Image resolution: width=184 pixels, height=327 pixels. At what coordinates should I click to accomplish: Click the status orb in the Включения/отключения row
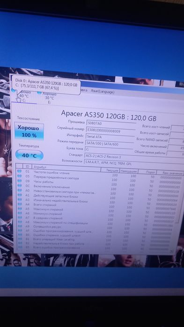(x=20, y=186)
